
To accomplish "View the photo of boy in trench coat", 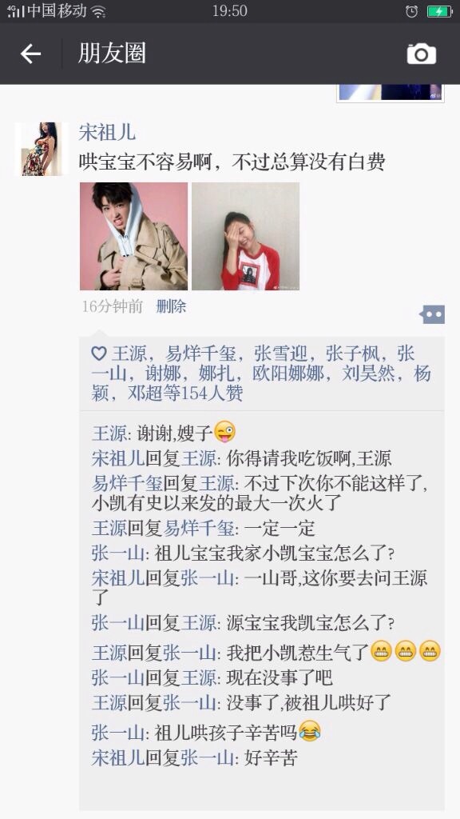I will pos(133,236).
